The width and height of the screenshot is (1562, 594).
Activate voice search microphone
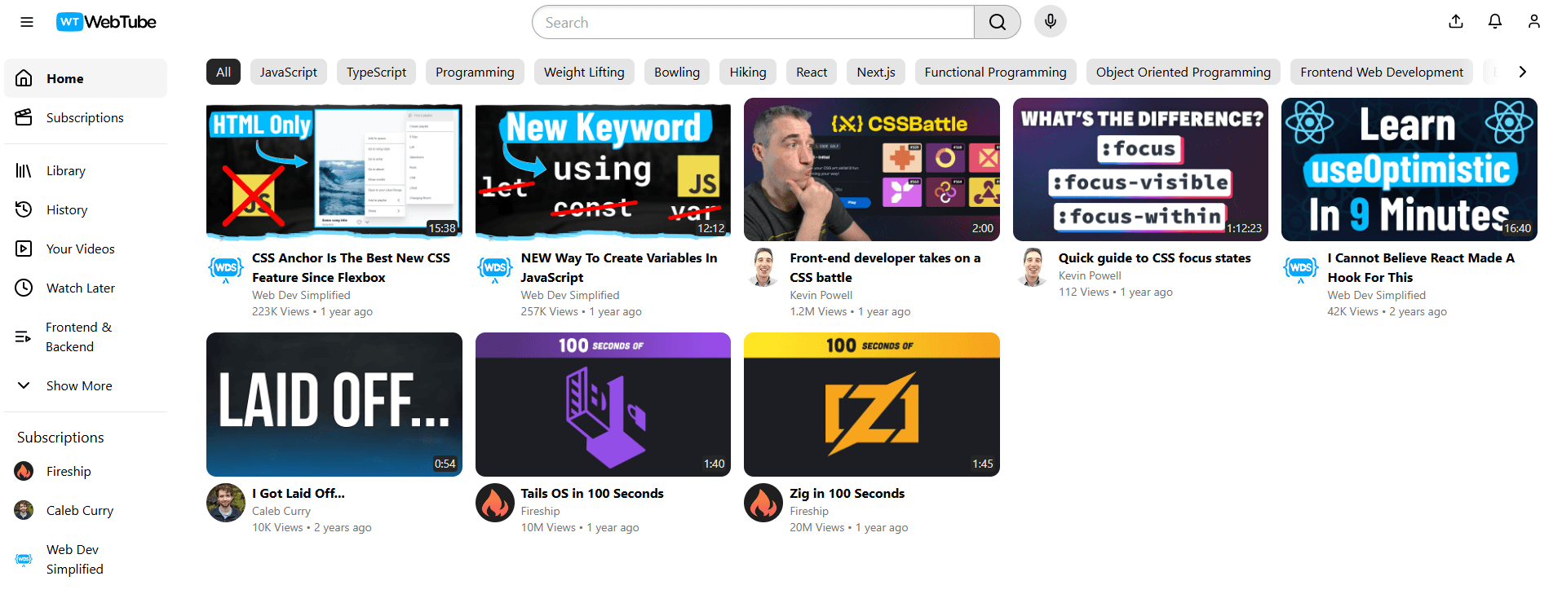(1051, 22)
